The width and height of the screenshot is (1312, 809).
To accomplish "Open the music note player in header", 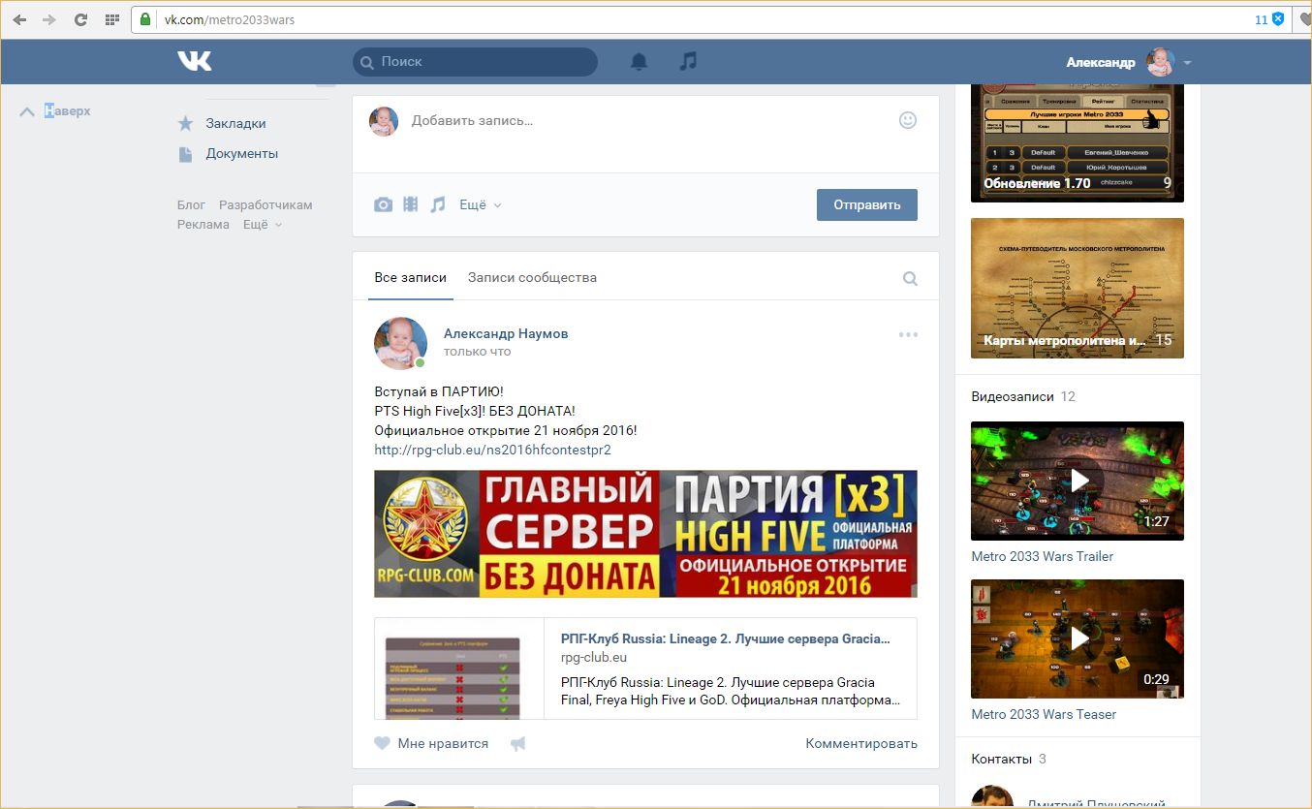I will click(x=688, y=61).
